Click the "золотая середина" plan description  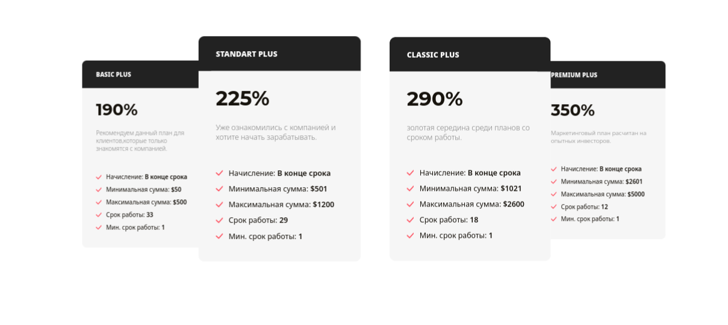pyautogui.click(x=468, y=132)
